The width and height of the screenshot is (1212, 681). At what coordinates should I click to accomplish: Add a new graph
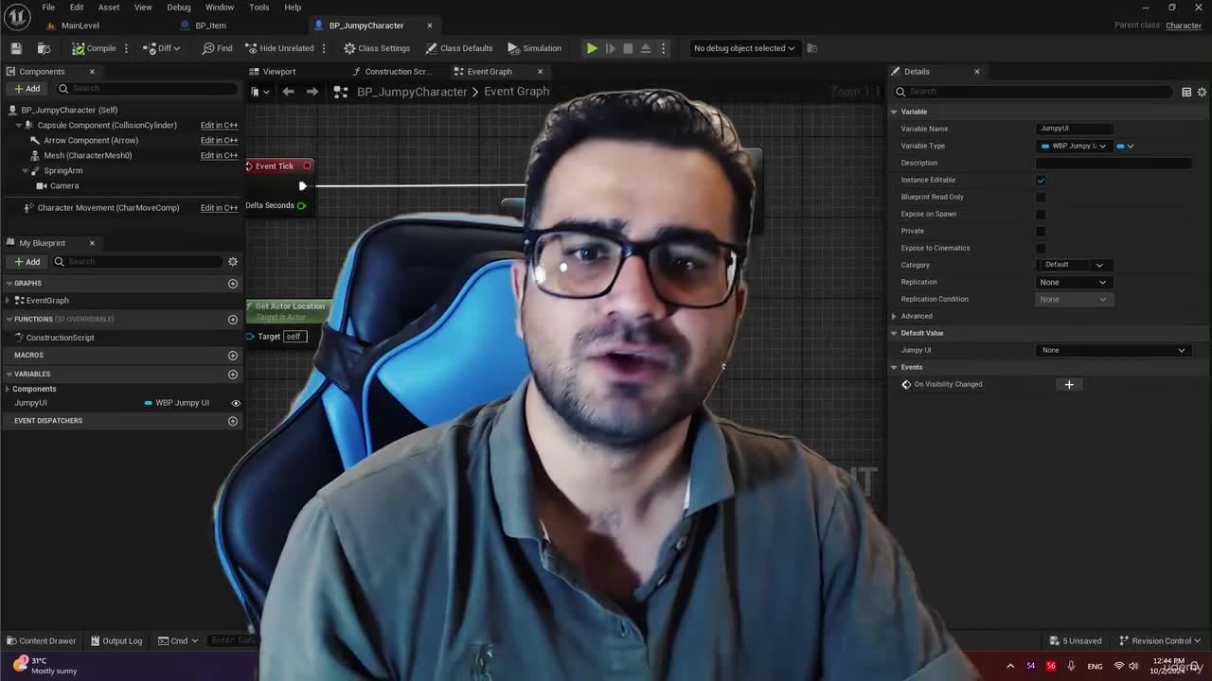233,284
